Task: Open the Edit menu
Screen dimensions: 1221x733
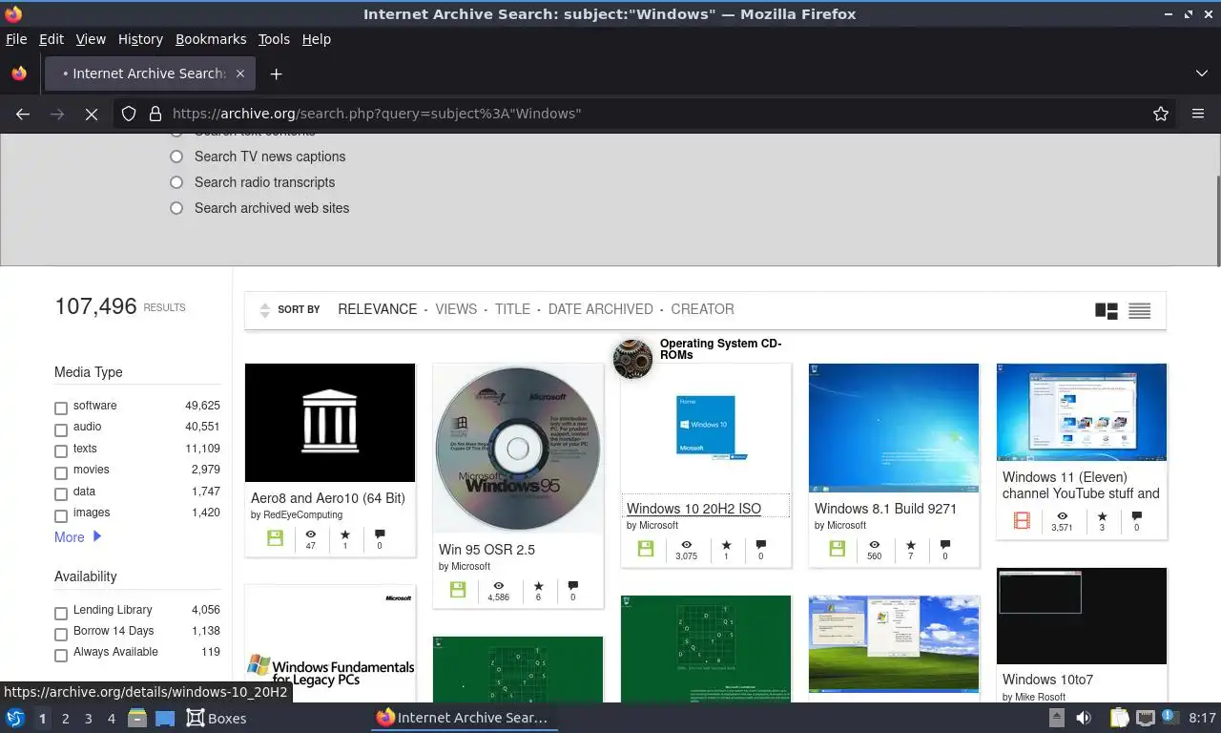Action: point(52,39)
